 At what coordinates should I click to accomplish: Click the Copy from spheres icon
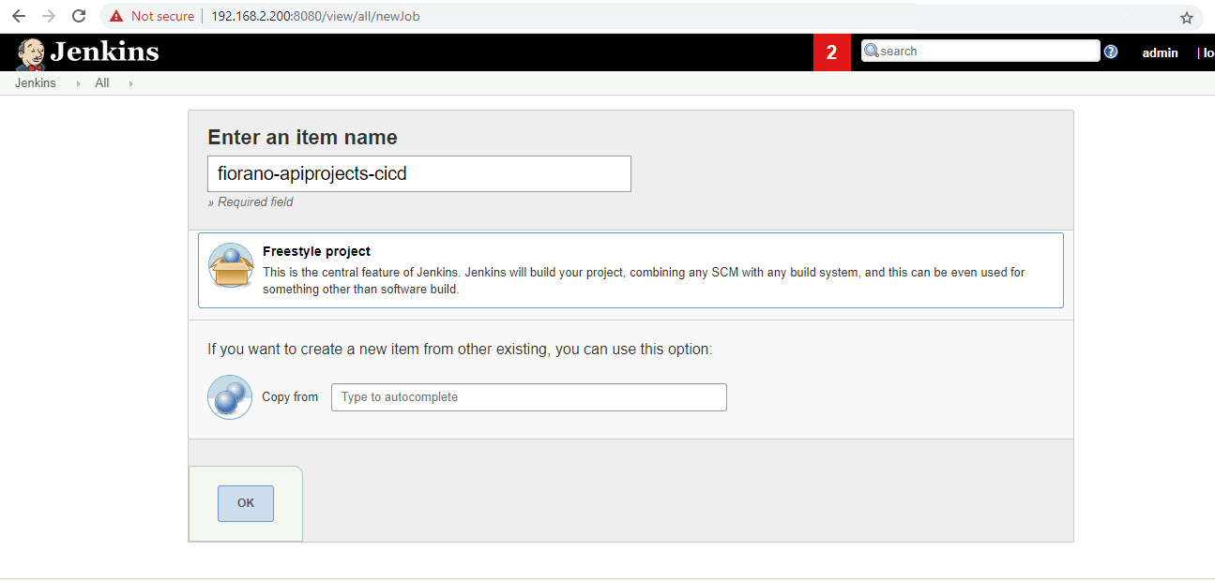pos(230,397)
